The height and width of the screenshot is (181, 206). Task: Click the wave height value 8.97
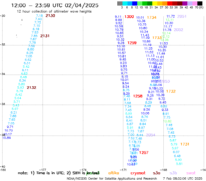coord(142,128)
